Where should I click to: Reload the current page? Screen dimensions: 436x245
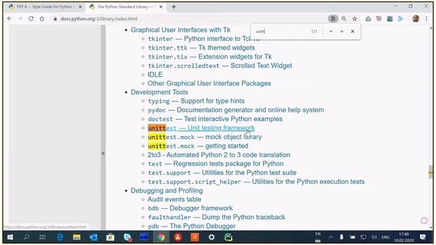tap(31, 18)
